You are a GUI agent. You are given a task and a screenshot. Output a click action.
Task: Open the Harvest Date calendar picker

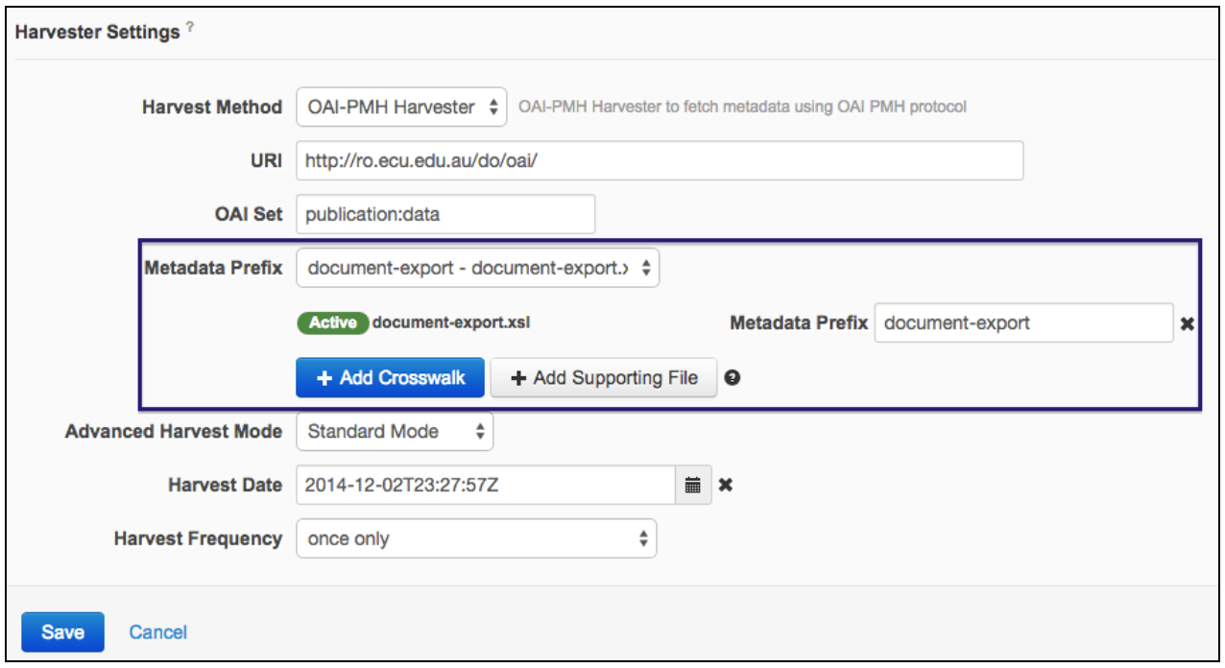click(x=693, y=486)
